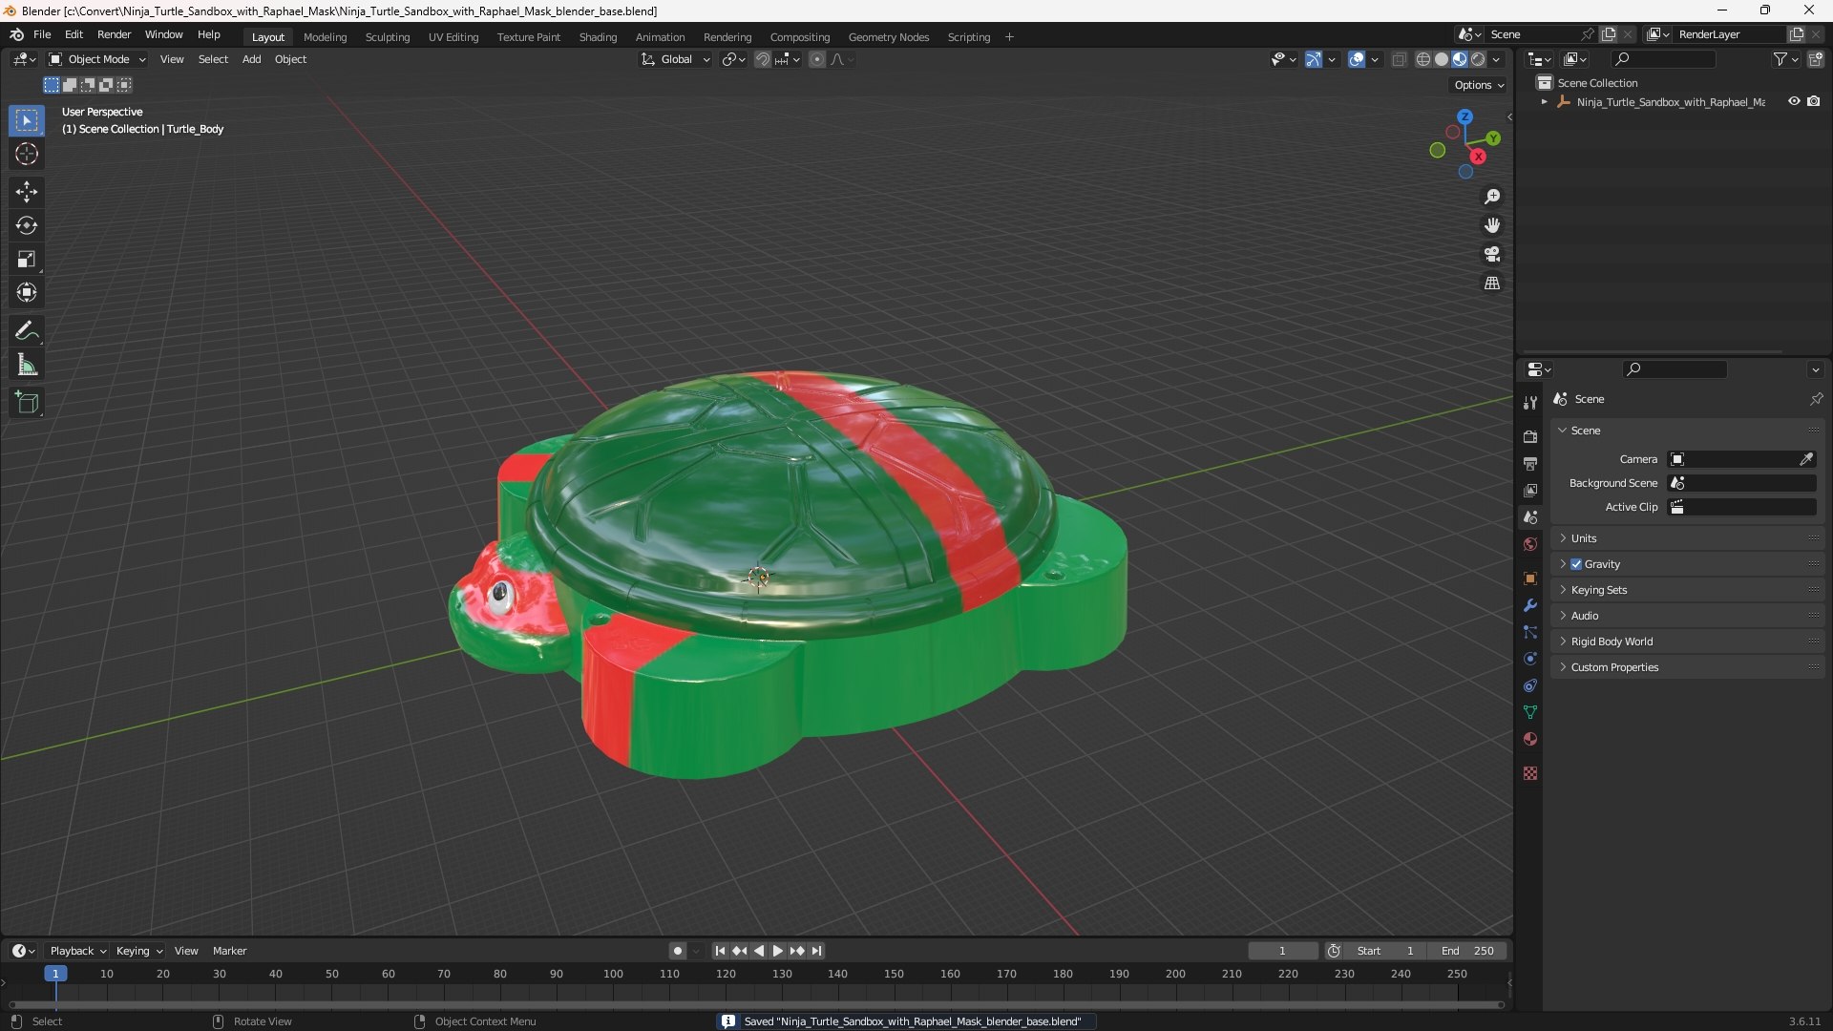Play the animation forward
Image resolution: width=1833 pixels, height=1031 pixels.
click(x=778, y=951)
